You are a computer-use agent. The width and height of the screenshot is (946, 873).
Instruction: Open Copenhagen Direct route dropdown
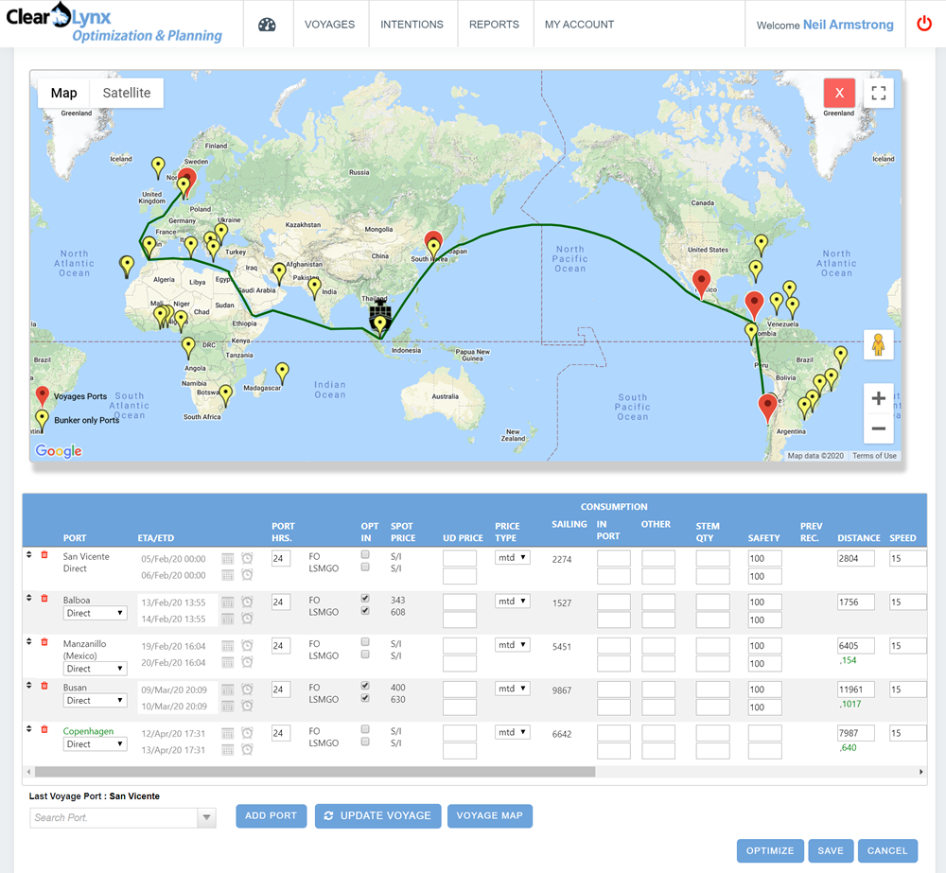pyautogui.click(x=96, y=743)
